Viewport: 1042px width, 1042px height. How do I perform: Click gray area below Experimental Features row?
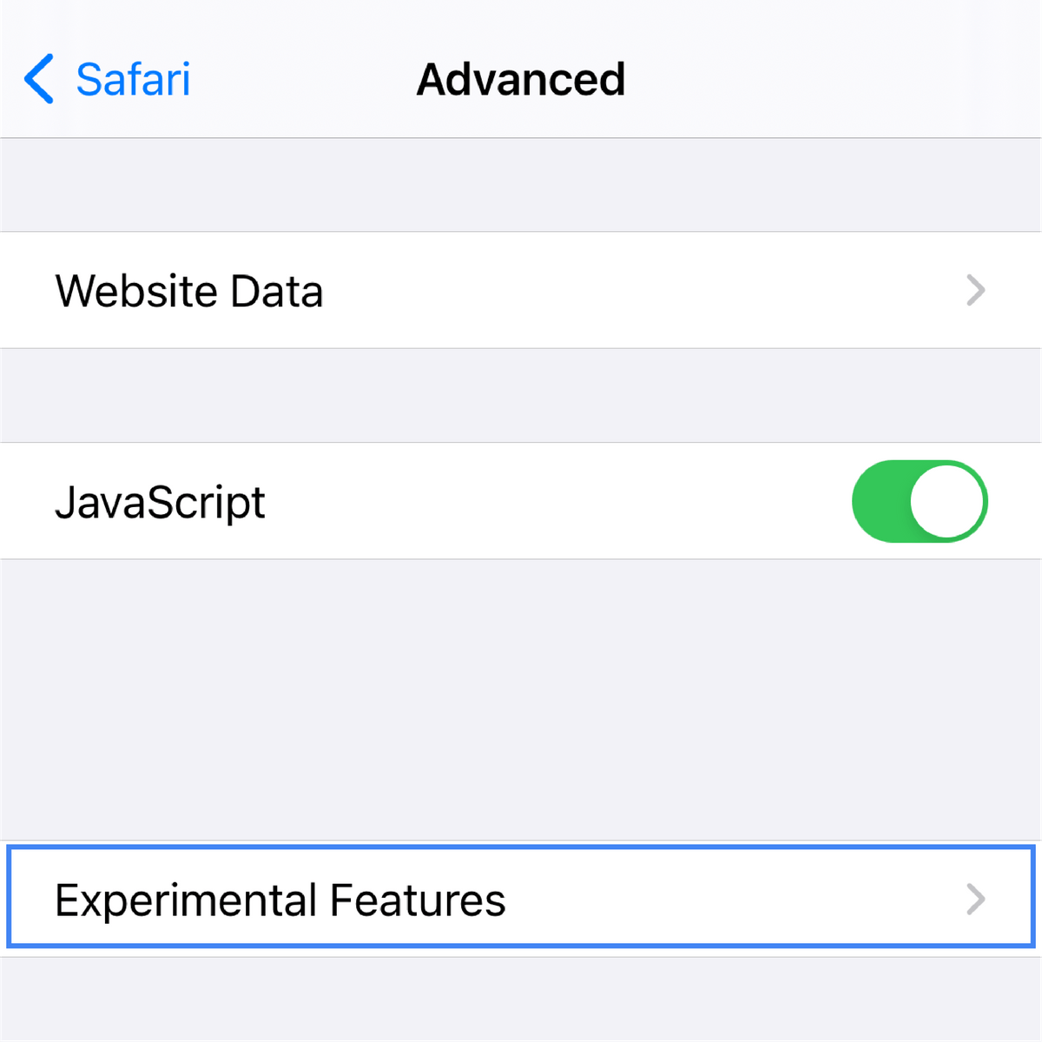(x=521, y=999)
